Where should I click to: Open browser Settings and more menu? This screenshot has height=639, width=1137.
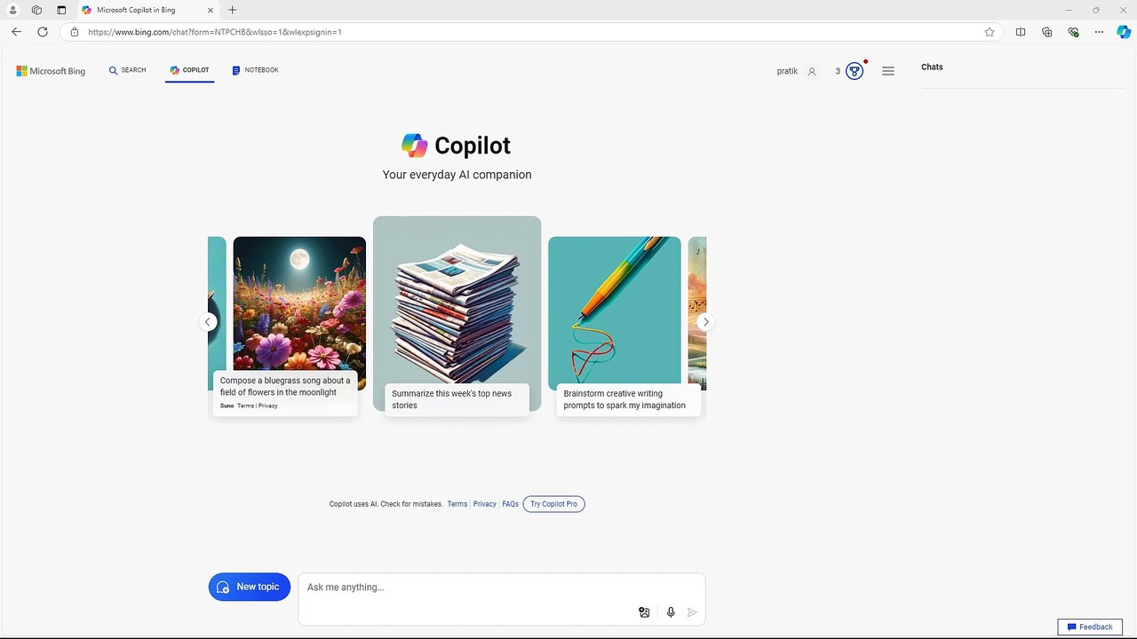[1099, 32]
